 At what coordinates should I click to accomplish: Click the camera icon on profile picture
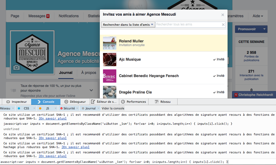[x=17, y=68]
